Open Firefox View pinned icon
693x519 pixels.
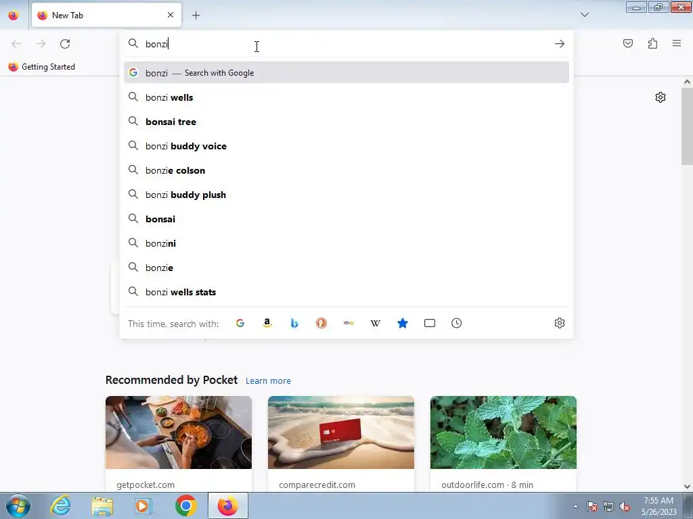(x=14, y=16)
